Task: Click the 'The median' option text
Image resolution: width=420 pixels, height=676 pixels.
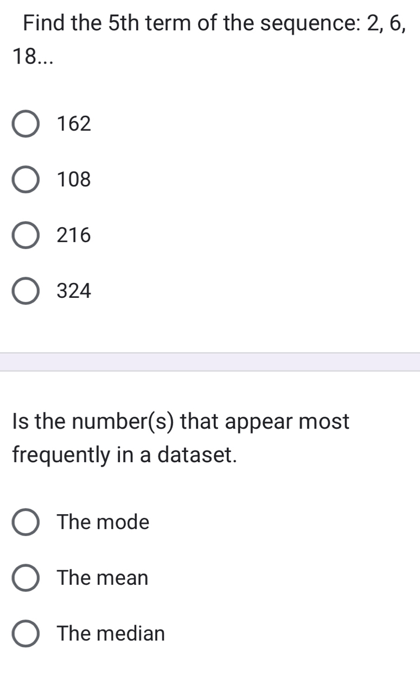Action: 111,634
